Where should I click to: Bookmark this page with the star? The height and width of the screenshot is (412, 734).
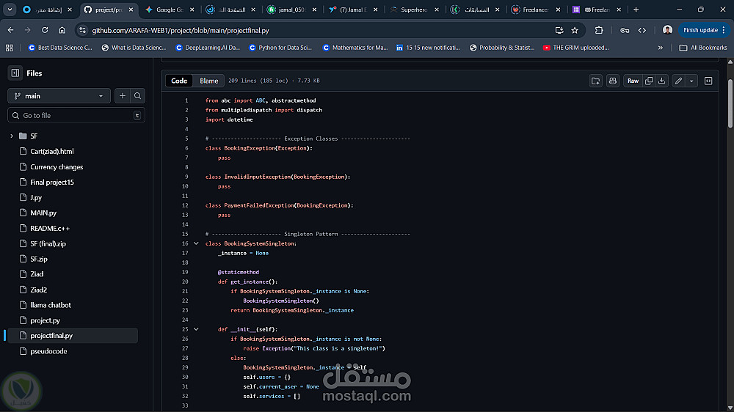click(x=575, y=30)
